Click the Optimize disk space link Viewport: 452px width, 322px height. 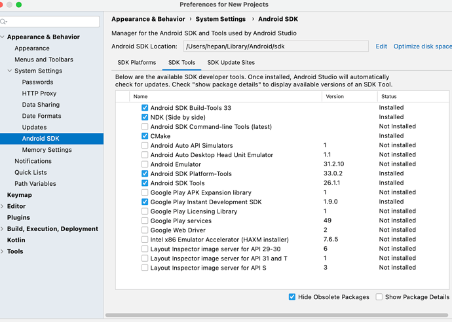point(423,46)
